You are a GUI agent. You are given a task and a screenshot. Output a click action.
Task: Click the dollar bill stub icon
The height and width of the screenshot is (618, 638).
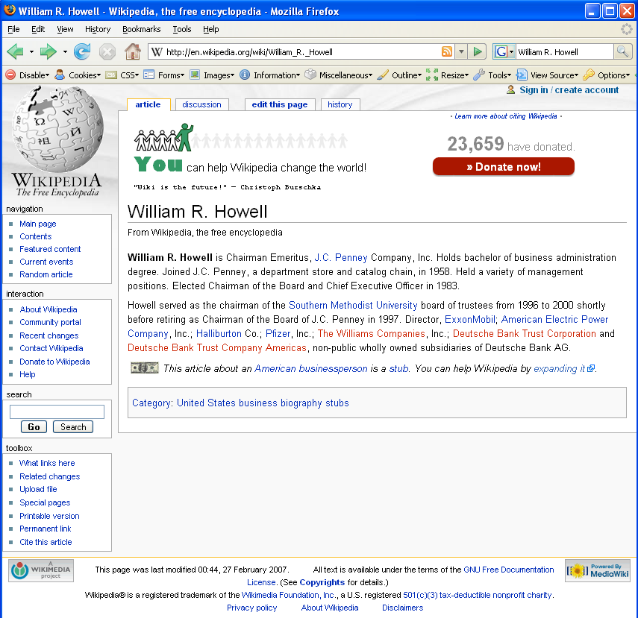(145, 368)
